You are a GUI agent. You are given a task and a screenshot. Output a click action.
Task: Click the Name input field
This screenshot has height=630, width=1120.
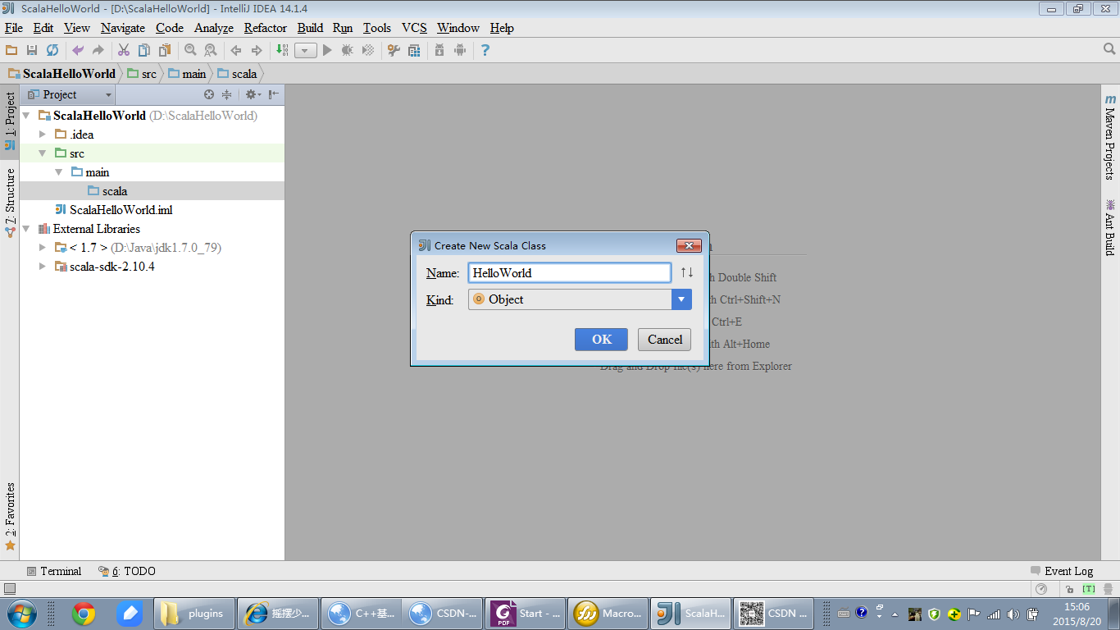point(570,273)
